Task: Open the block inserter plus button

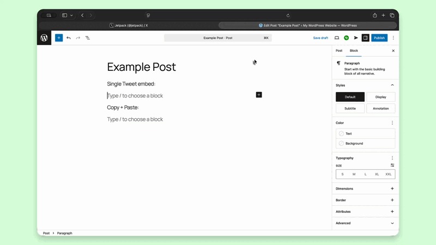Action: [x=59, y=38]
